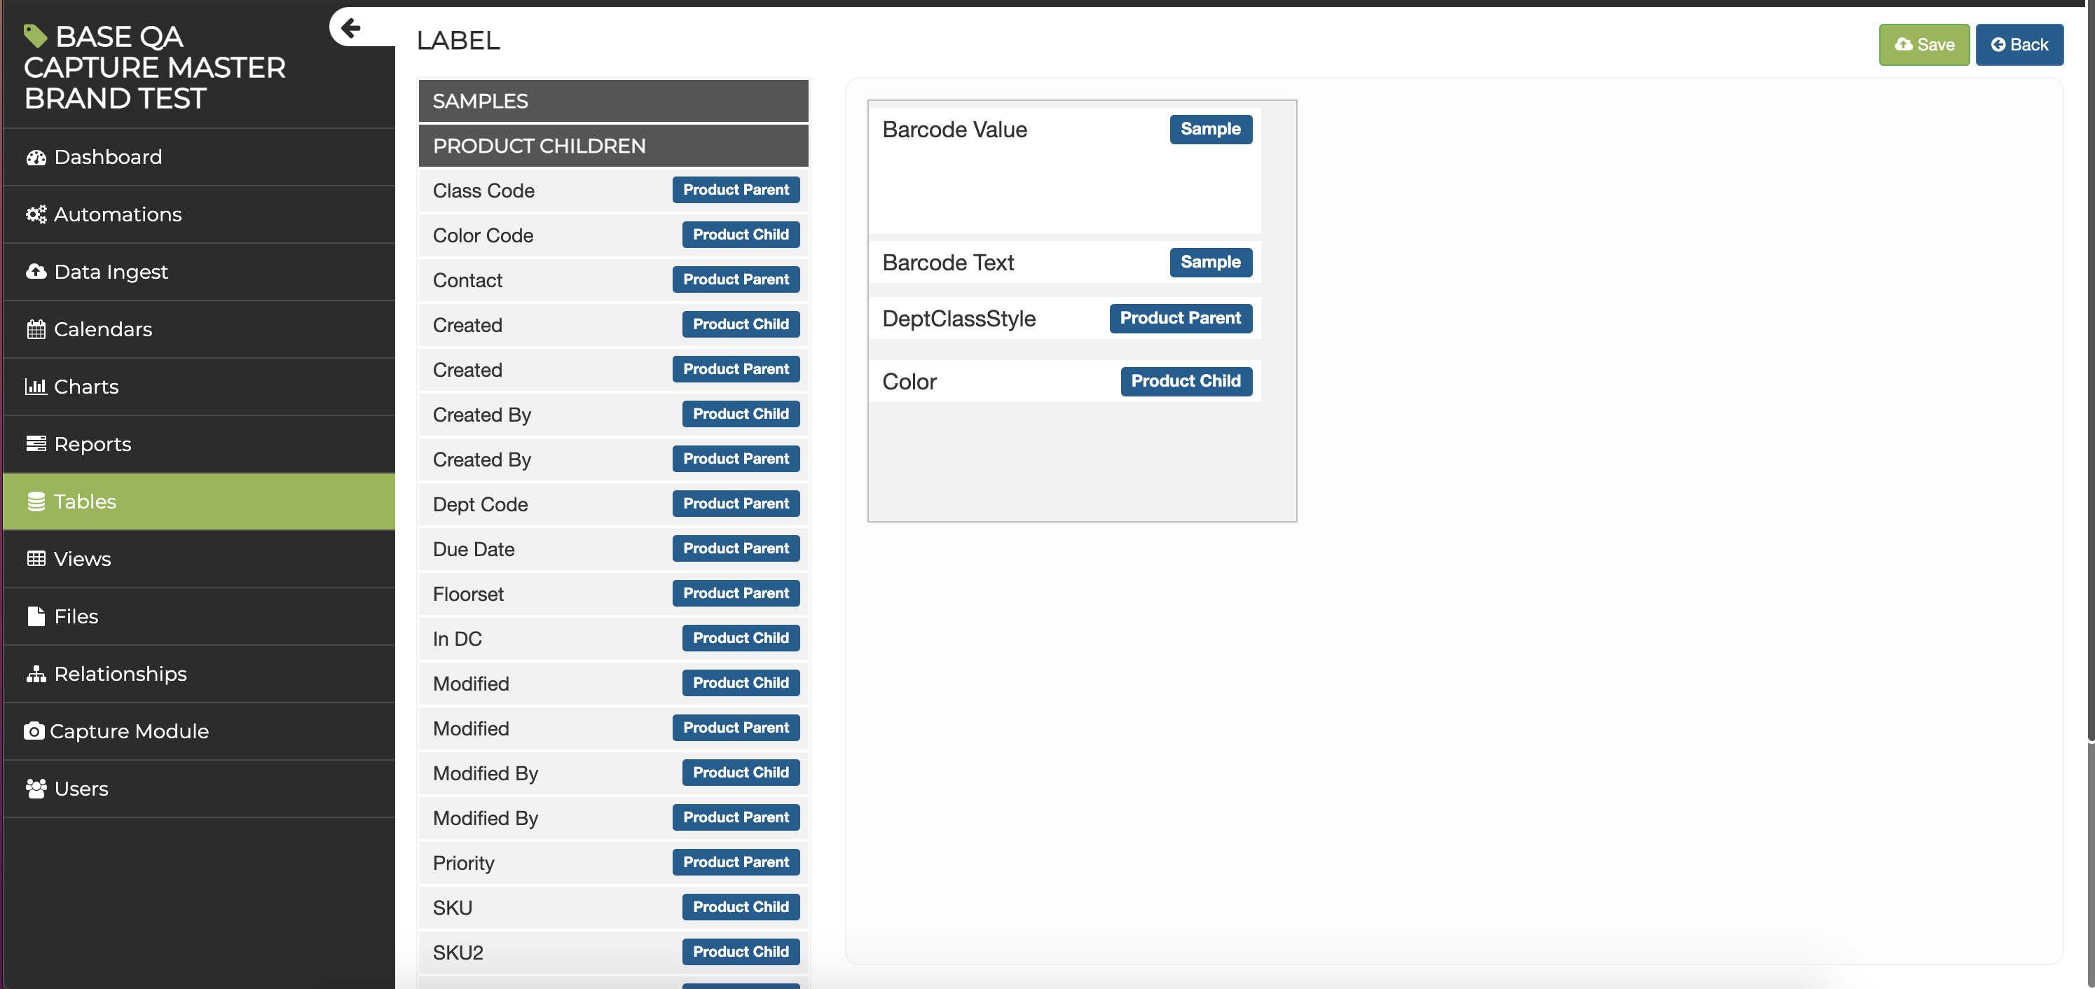Click the DeptClassStyle Product Parent badge
The height and width of the screenshot is (989, 2095).
tap(1180, 318)
